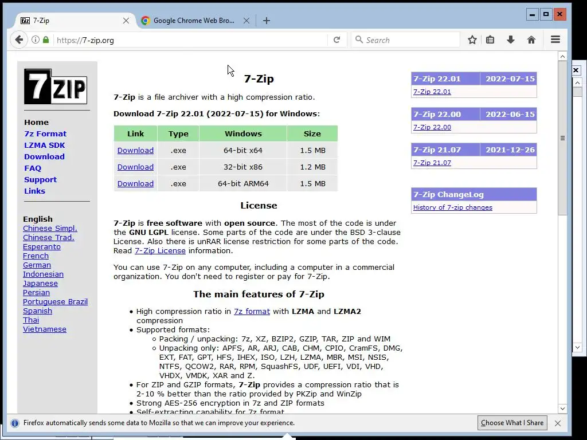Click background window's scrollbar down arrow
This screenshot has width=587, height=440.
point(578,347)
